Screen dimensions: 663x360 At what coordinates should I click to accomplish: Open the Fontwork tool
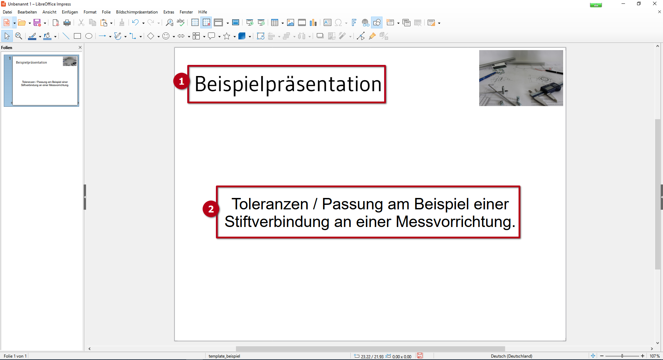[353, 22]
